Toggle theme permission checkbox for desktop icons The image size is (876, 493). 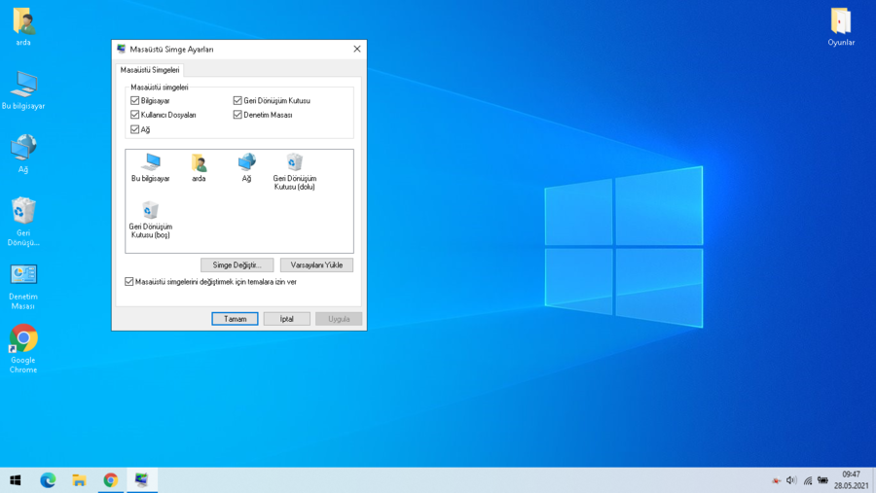[x=129, y=282]
